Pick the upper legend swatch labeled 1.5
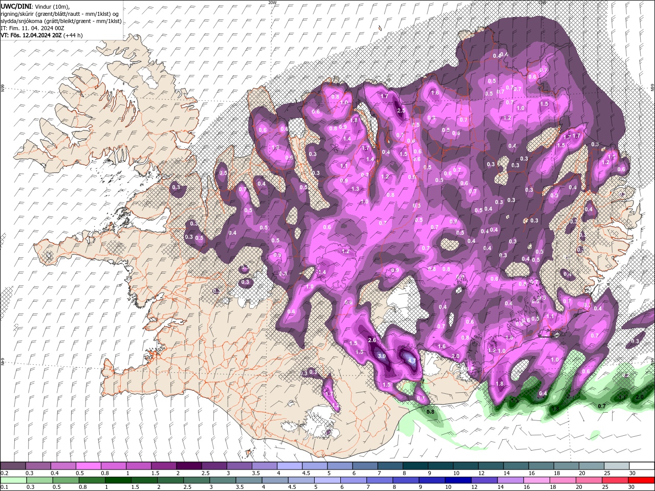 pos(164,466)
